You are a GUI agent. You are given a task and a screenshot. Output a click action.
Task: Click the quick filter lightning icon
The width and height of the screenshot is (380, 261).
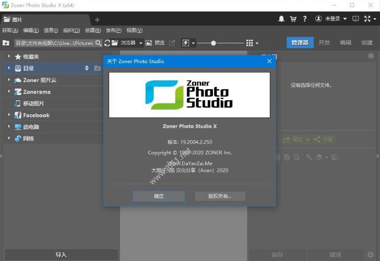coord(186,43)
